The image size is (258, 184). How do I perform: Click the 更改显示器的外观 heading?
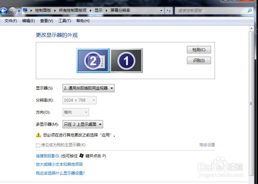coord(57,35)
